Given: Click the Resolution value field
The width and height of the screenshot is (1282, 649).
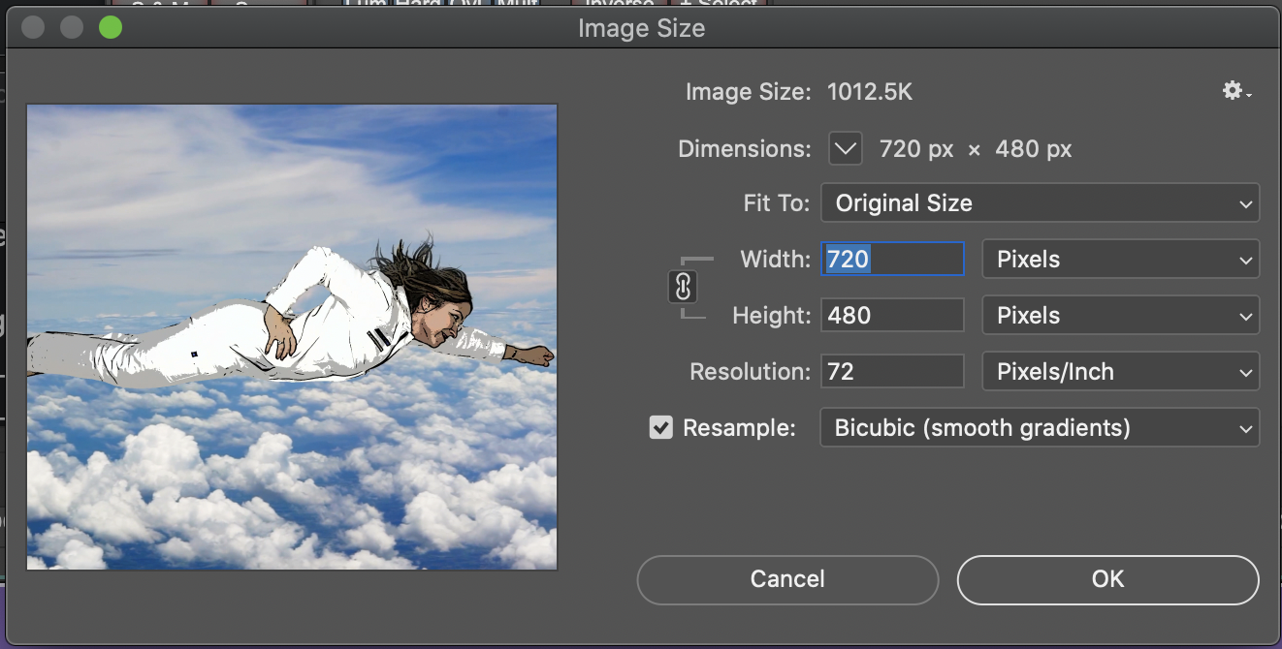Looking at the screenshot, I should click(891, 371).
